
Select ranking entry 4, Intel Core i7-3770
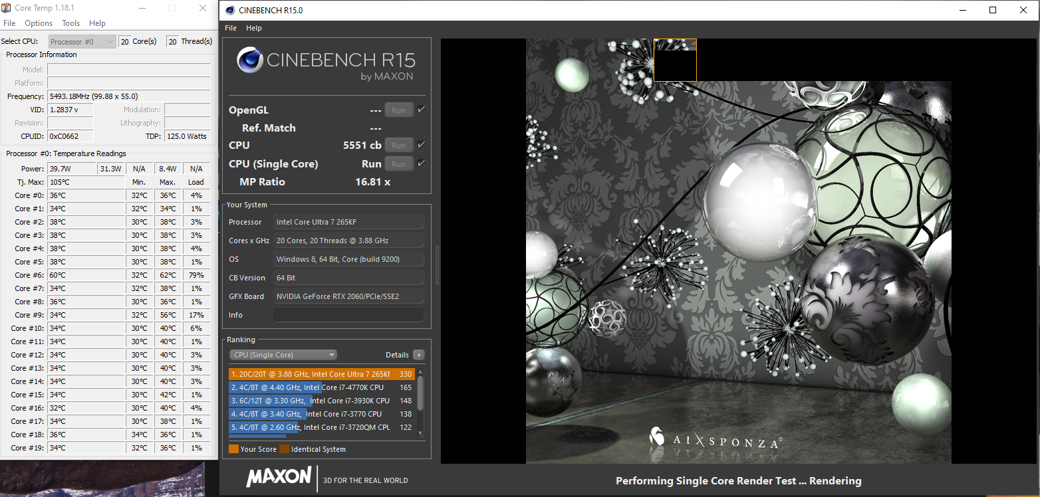pos(322,414)
